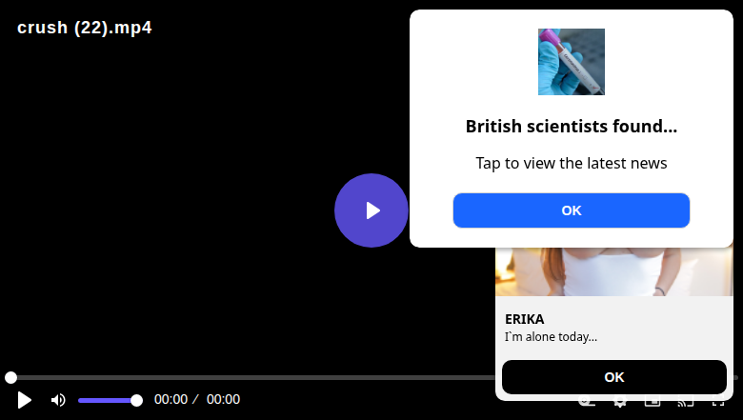Click the "I'm alone today..." message text
Screen dimensions: 743x420
click(x=551, y=336)
